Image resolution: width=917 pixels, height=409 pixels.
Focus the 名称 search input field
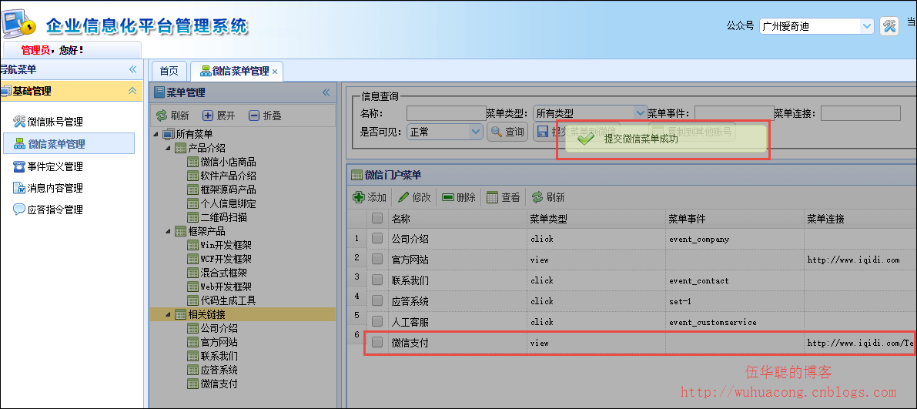click(x=447, y=113)
